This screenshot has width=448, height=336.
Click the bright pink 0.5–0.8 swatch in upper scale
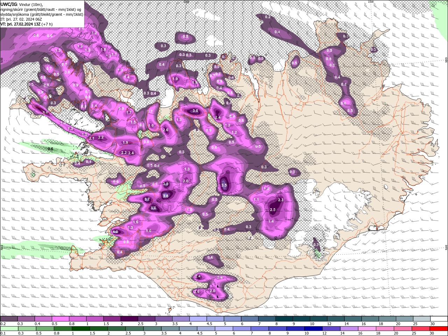pos(61,319)
